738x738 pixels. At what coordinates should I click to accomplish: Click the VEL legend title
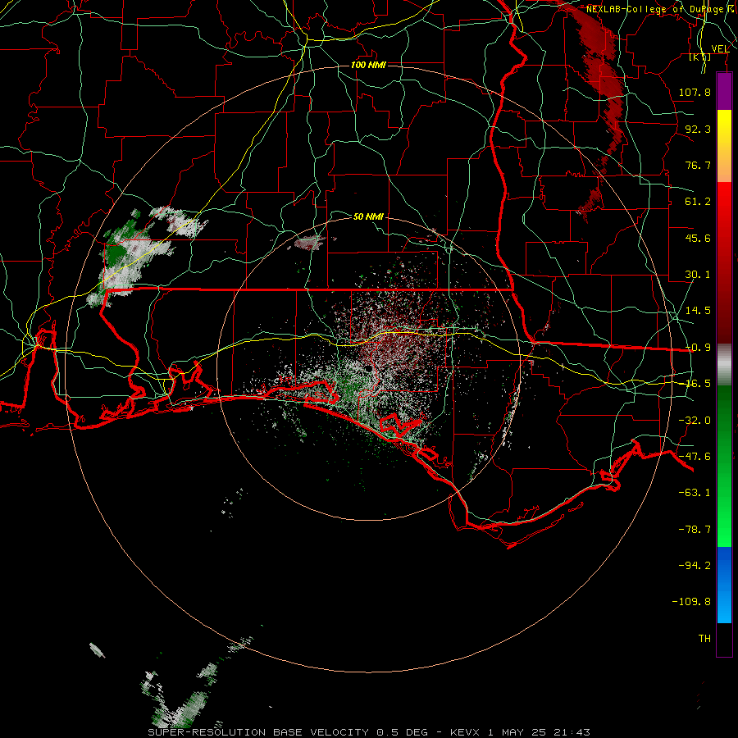click(720, 48)
